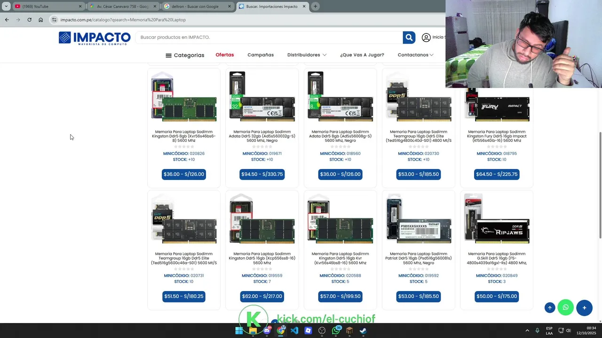Click the $51.50 - S/180.25 price button

click(184, 296)
